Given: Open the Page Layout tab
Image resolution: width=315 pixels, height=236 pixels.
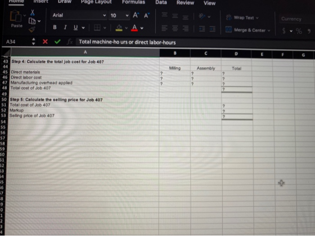Looking at the screenshot, I should pyautogui.click(x=96, y=2).
